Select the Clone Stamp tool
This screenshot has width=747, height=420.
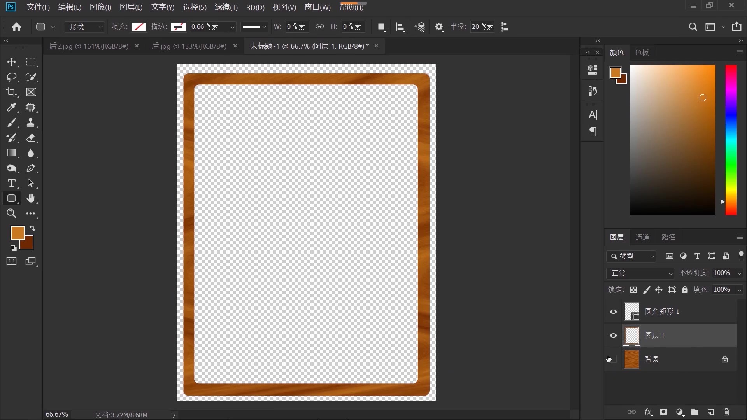tap(30, 123)
